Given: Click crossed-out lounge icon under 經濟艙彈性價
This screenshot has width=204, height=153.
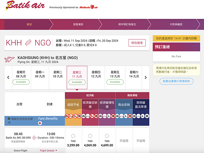Looking at the screenshot, I should coord(113,116).
